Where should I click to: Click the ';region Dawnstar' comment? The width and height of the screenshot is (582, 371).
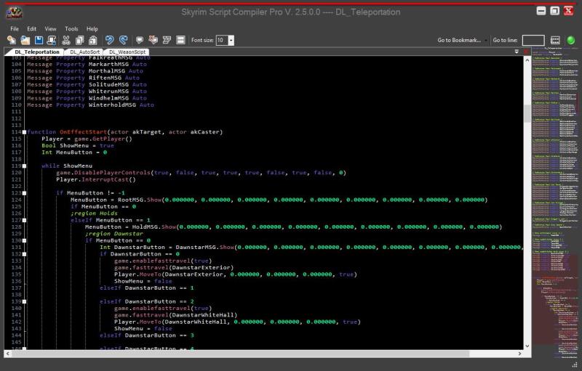click(x=114, y=234)
